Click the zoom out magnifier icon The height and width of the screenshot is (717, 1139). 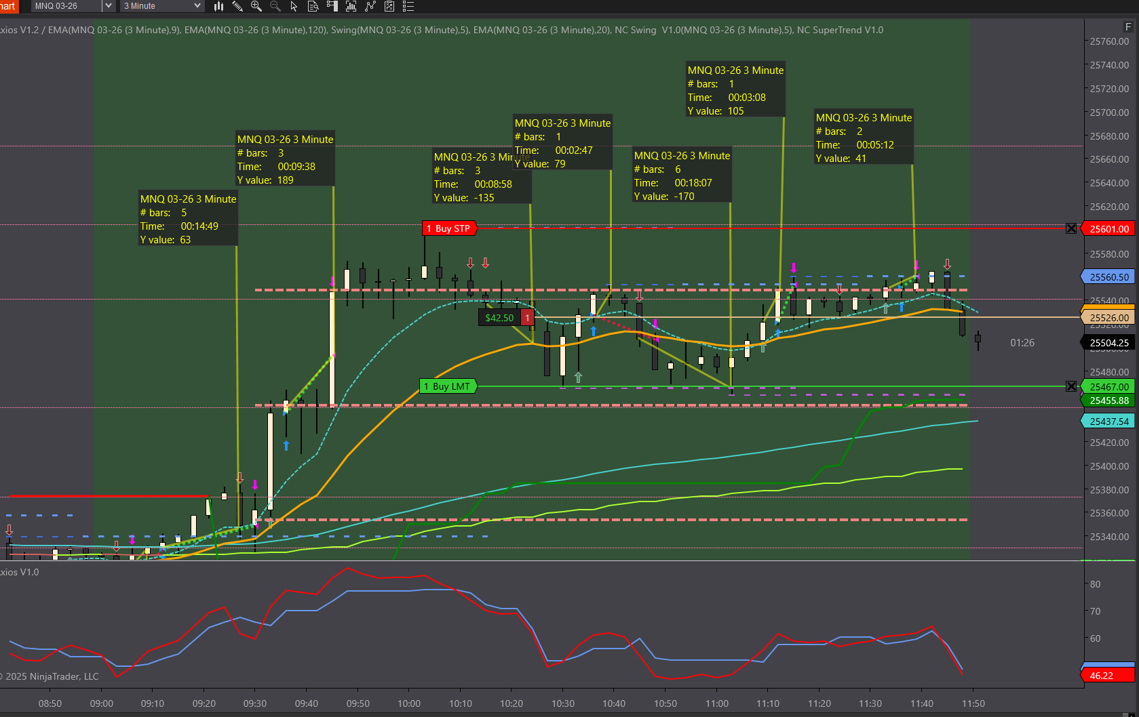pyautogui.click(x=275, y=6)
